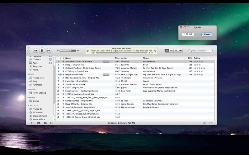
Task: Click the add playlist plus button
Action: tap(32, 123)
